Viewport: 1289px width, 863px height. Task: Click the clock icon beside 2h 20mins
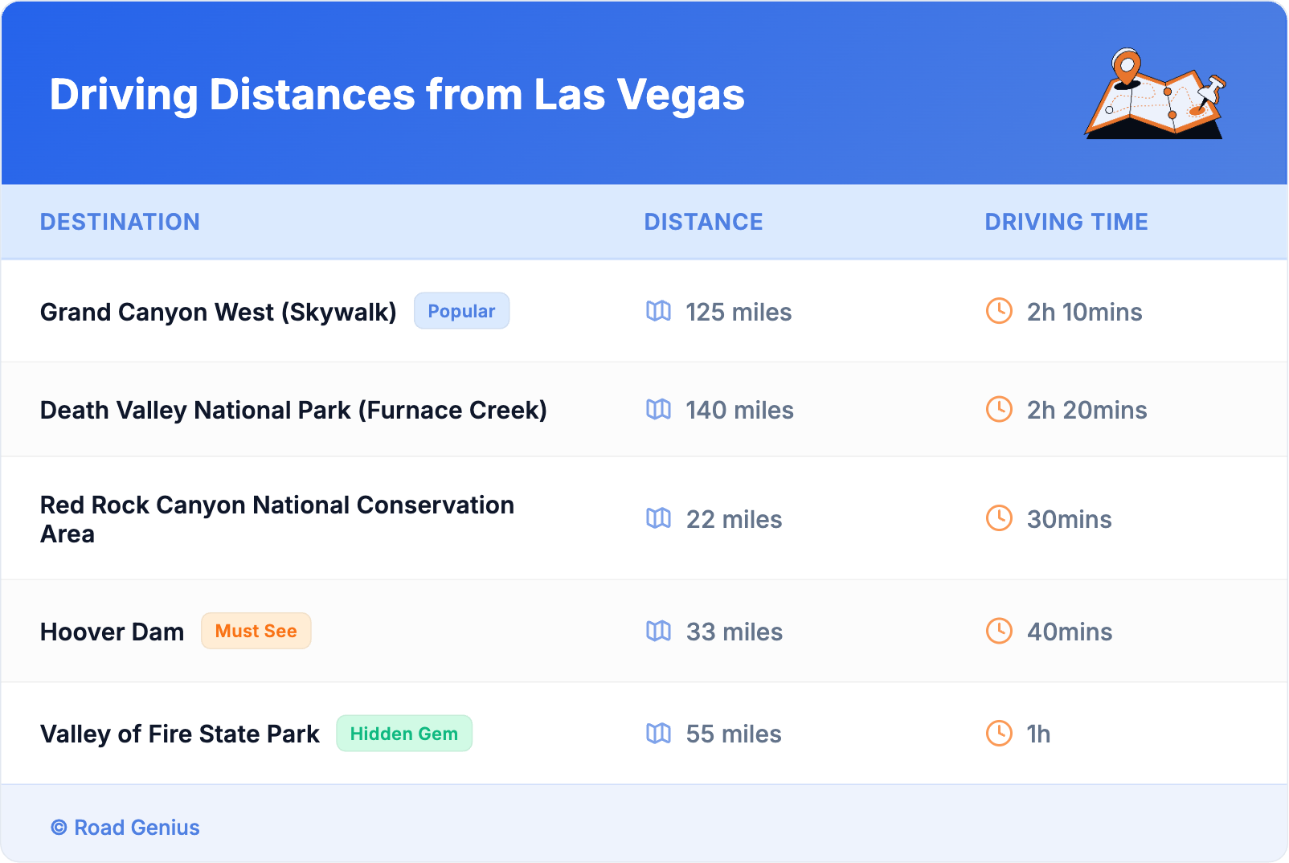coord(999,410)
